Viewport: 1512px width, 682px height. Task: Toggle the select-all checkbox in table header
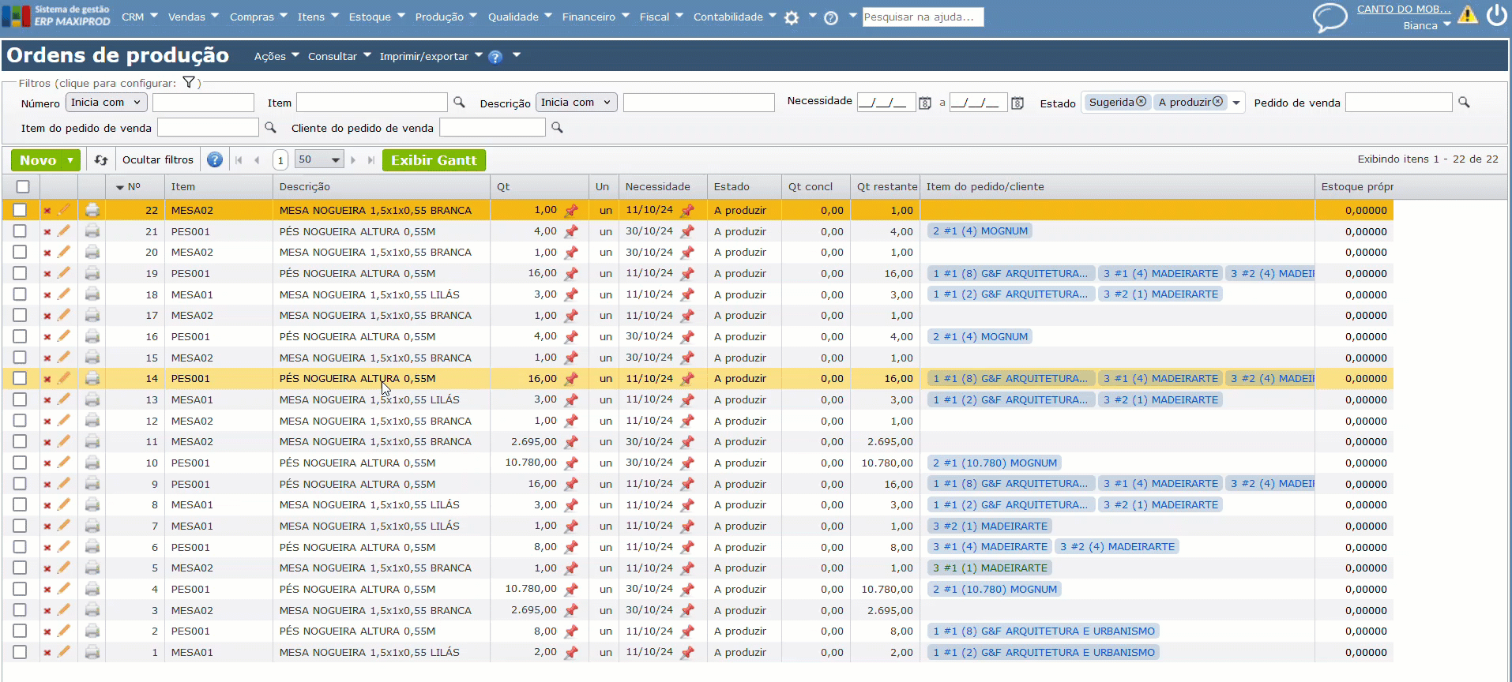click(x=23, y=187)
